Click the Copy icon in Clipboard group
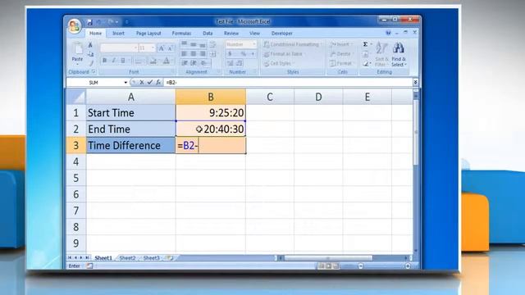This screenshot has width=525, height=295. [x=90, y=54]
